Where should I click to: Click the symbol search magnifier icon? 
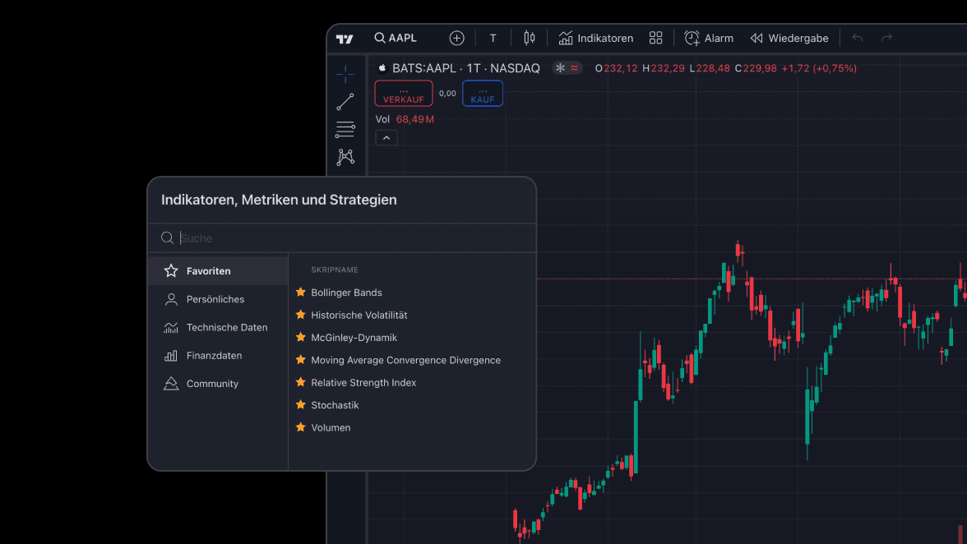click(380, 38)
